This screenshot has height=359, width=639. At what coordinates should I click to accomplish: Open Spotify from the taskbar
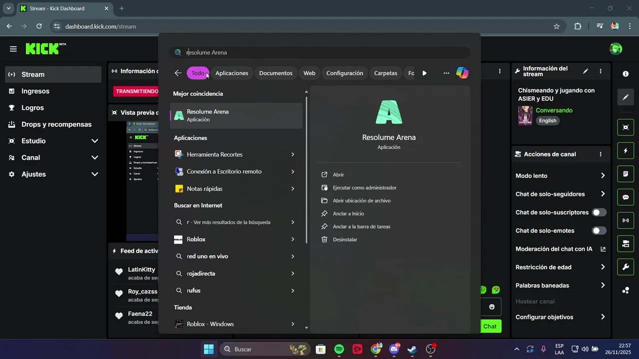[x=339, y=349]
